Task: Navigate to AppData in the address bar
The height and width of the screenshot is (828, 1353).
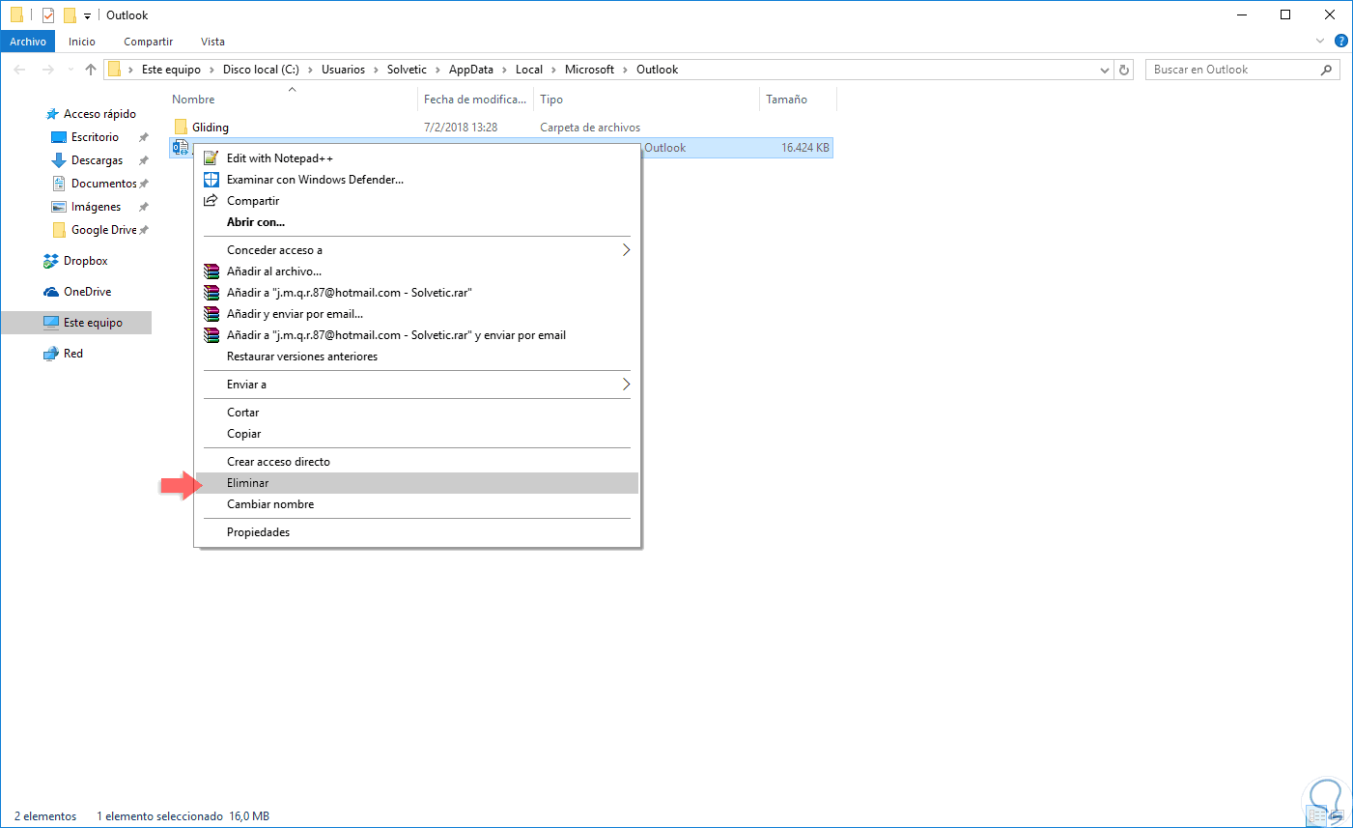Action: click(x=471, y=70)
